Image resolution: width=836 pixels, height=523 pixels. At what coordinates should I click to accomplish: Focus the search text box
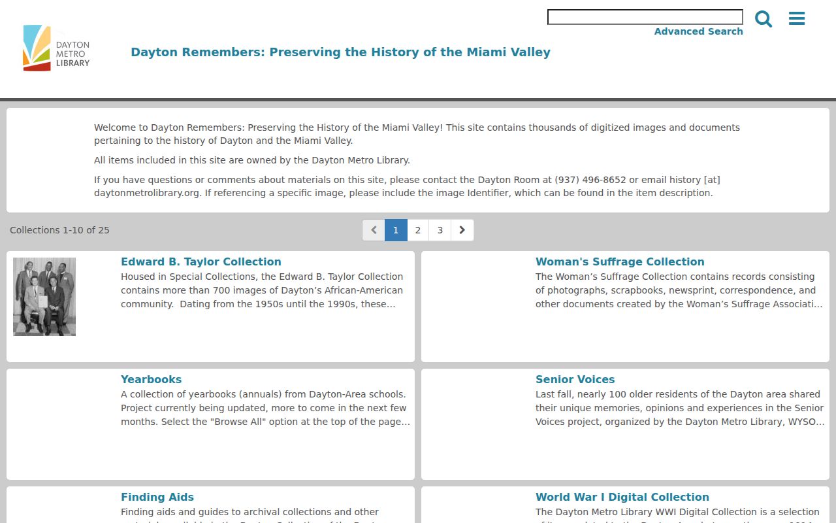click(x=645, y=17)
